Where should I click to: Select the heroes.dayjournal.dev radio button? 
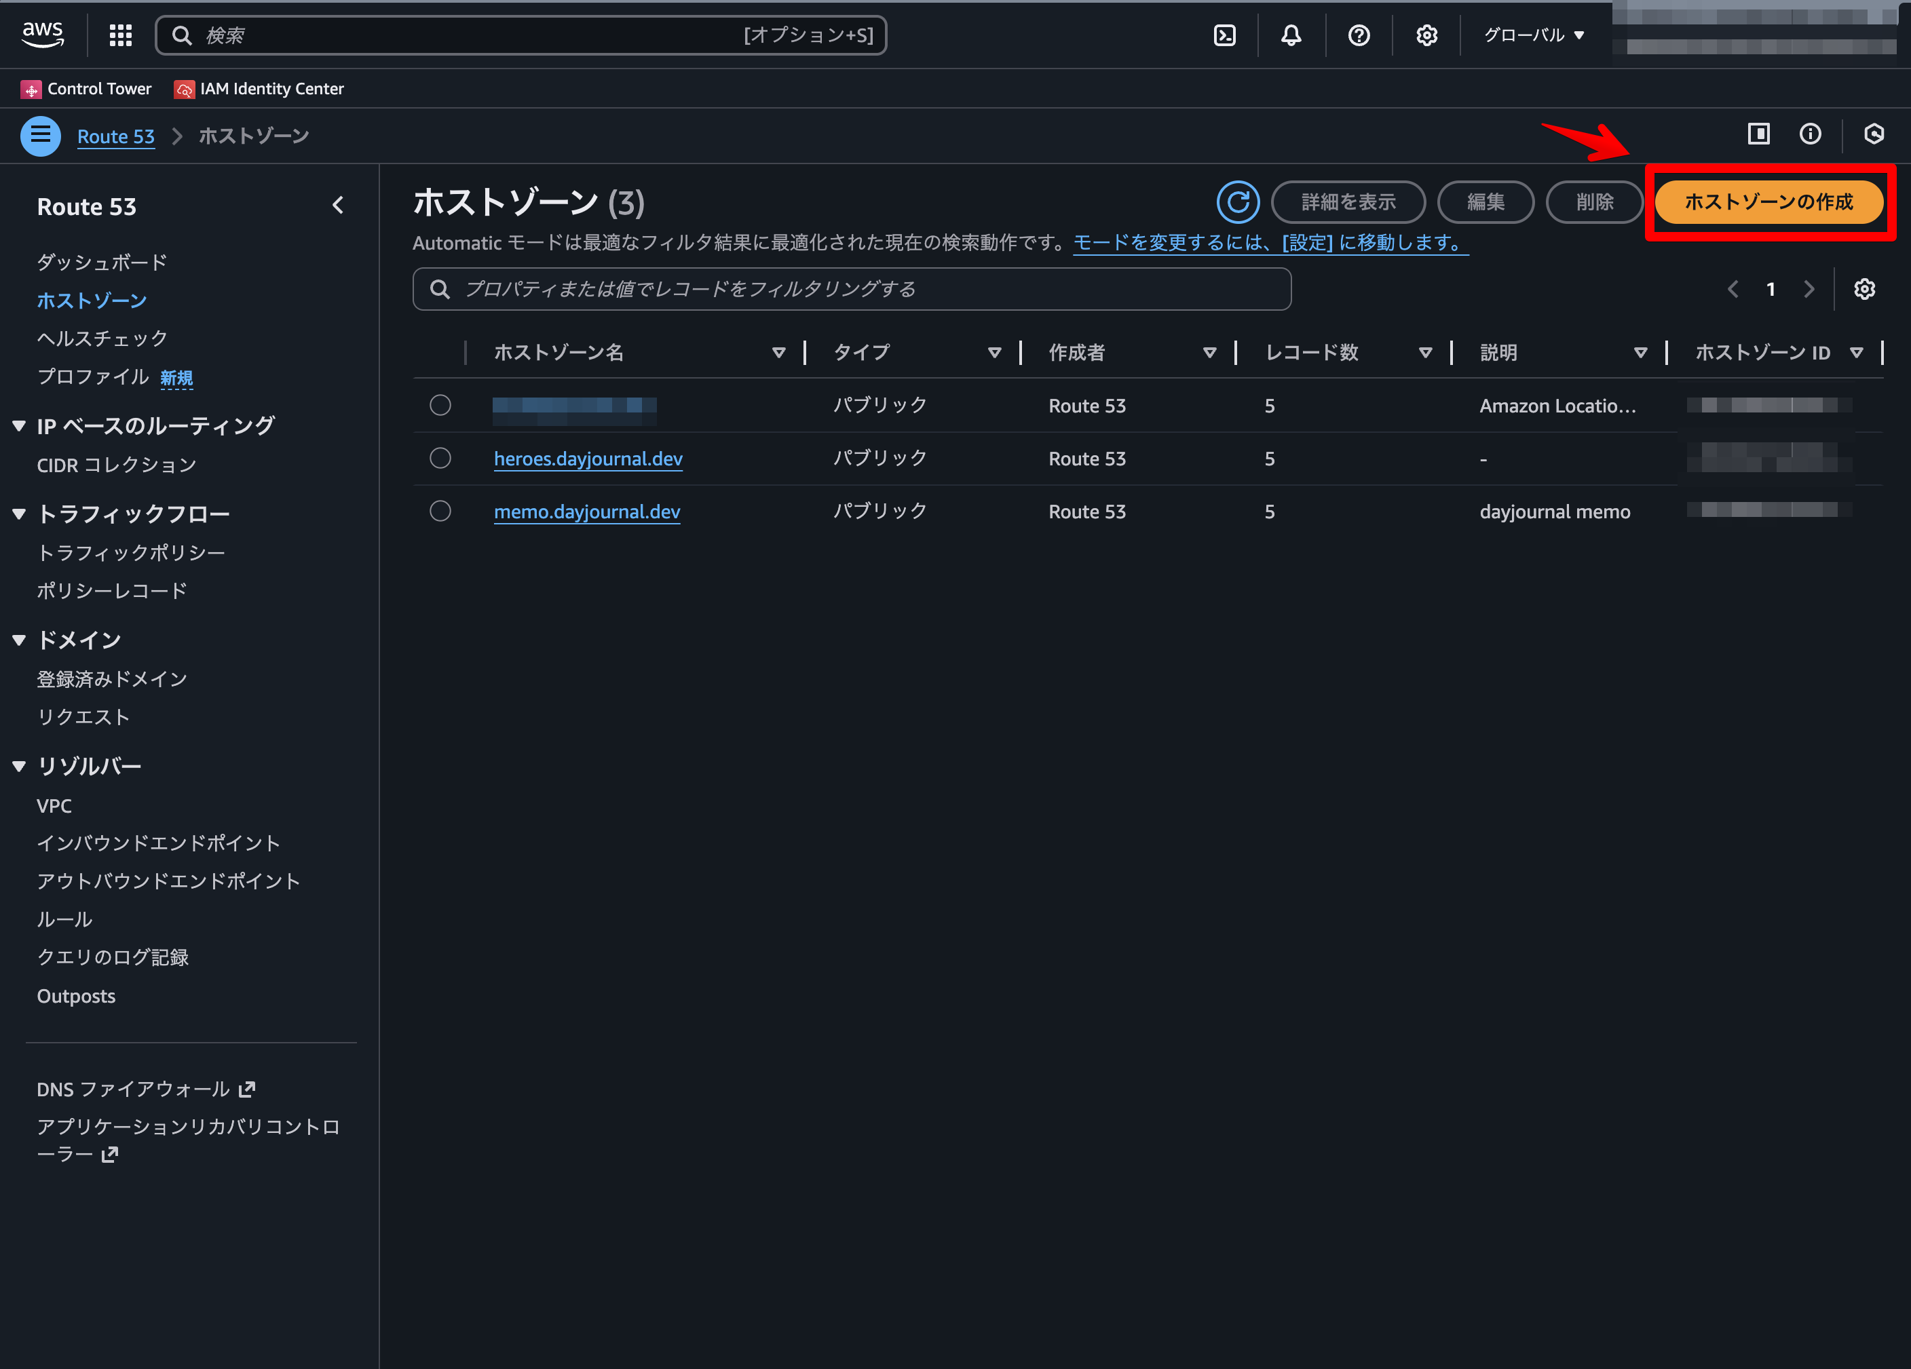440,459
